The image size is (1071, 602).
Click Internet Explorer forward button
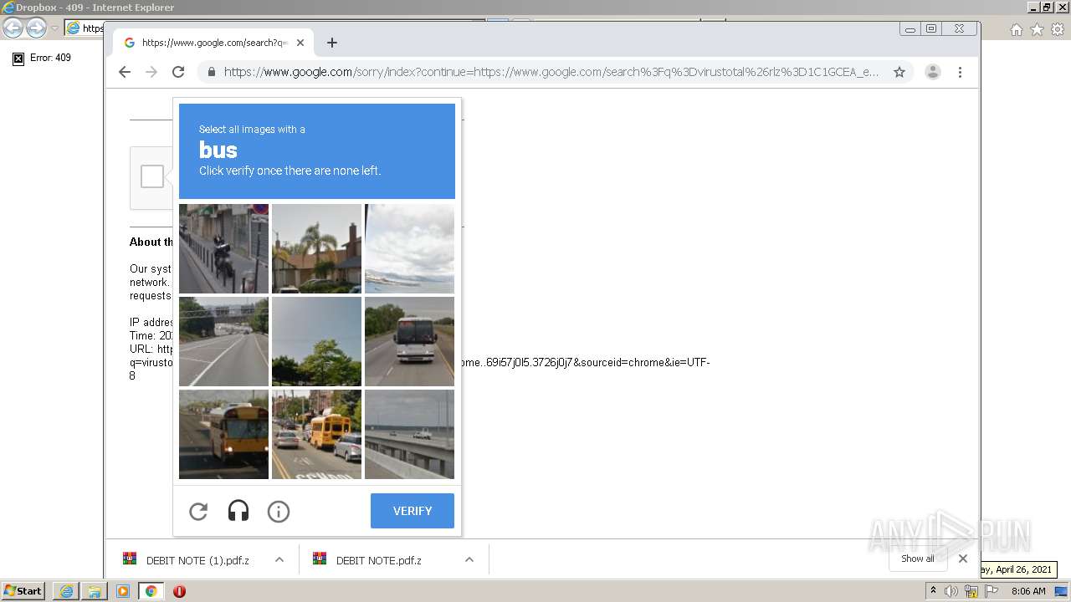pyautogui.click(x=36, y=28)
